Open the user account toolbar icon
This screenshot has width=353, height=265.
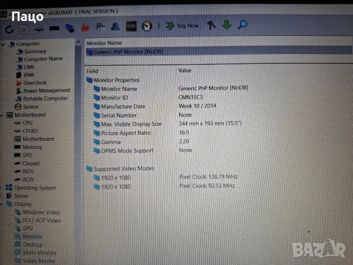click(x=115, y=26)
